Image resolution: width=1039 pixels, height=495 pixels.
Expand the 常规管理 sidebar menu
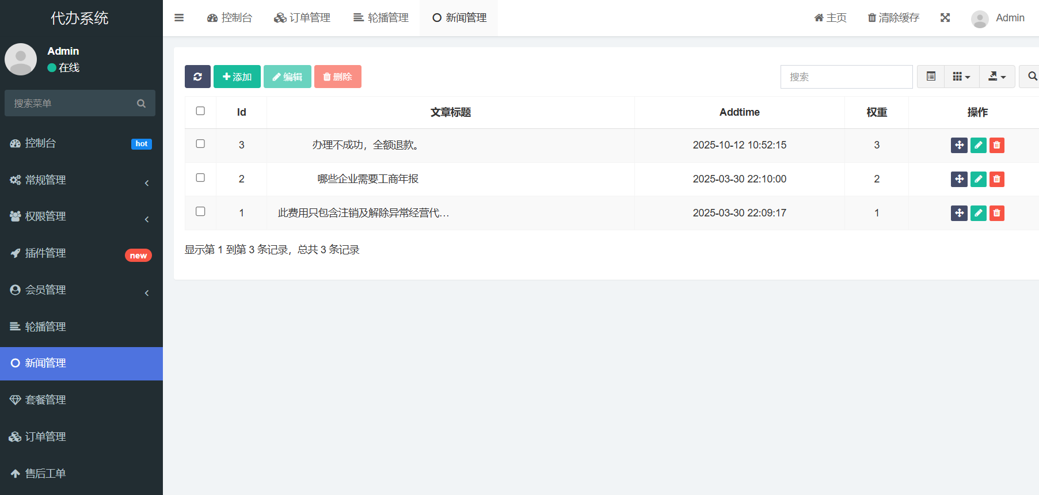coord(81,180)
